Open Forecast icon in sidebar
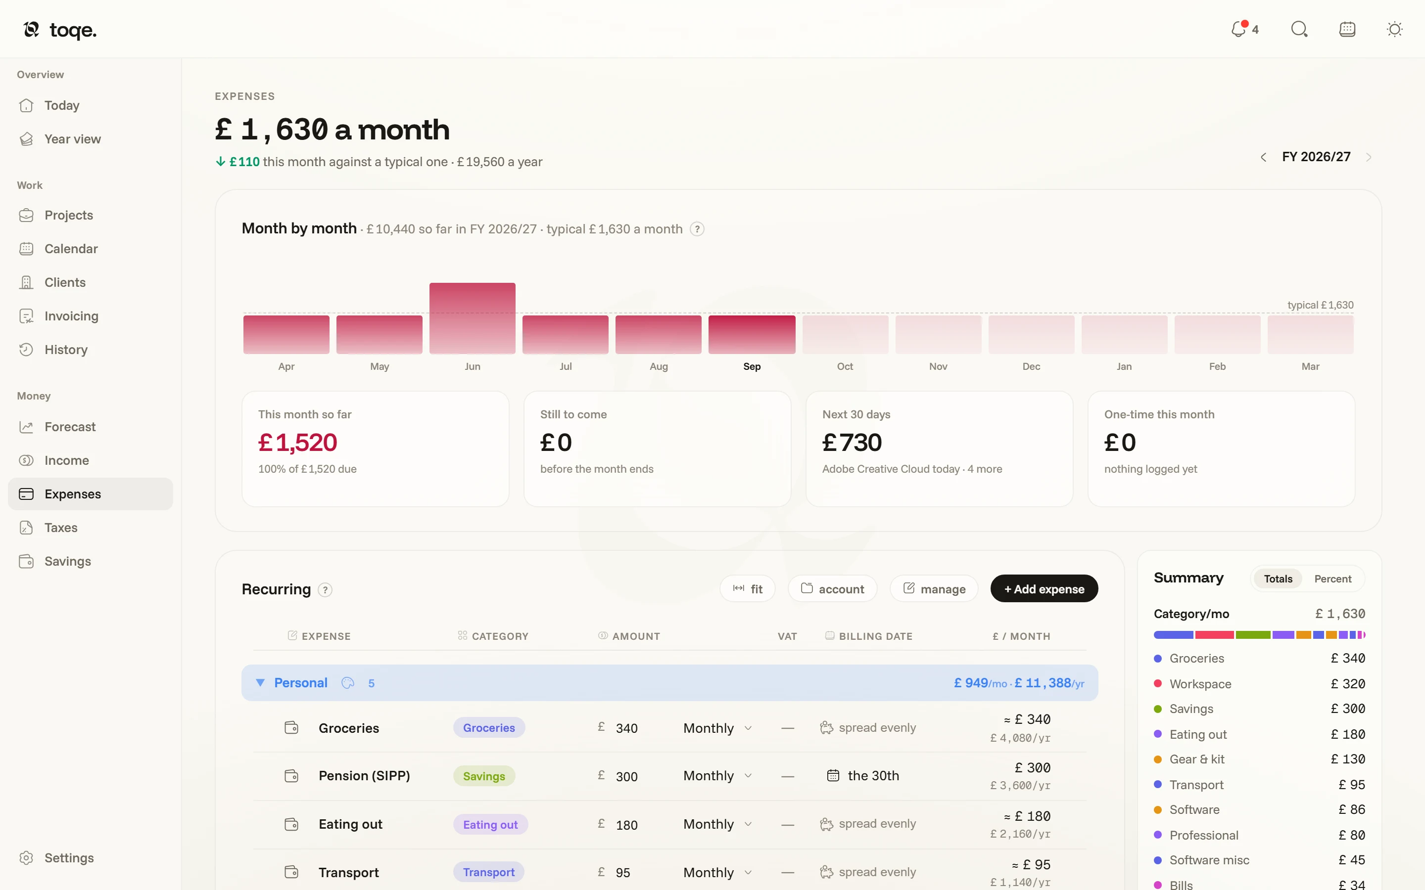The height and width of the screenshot is (890, 1425). [27, 427]
